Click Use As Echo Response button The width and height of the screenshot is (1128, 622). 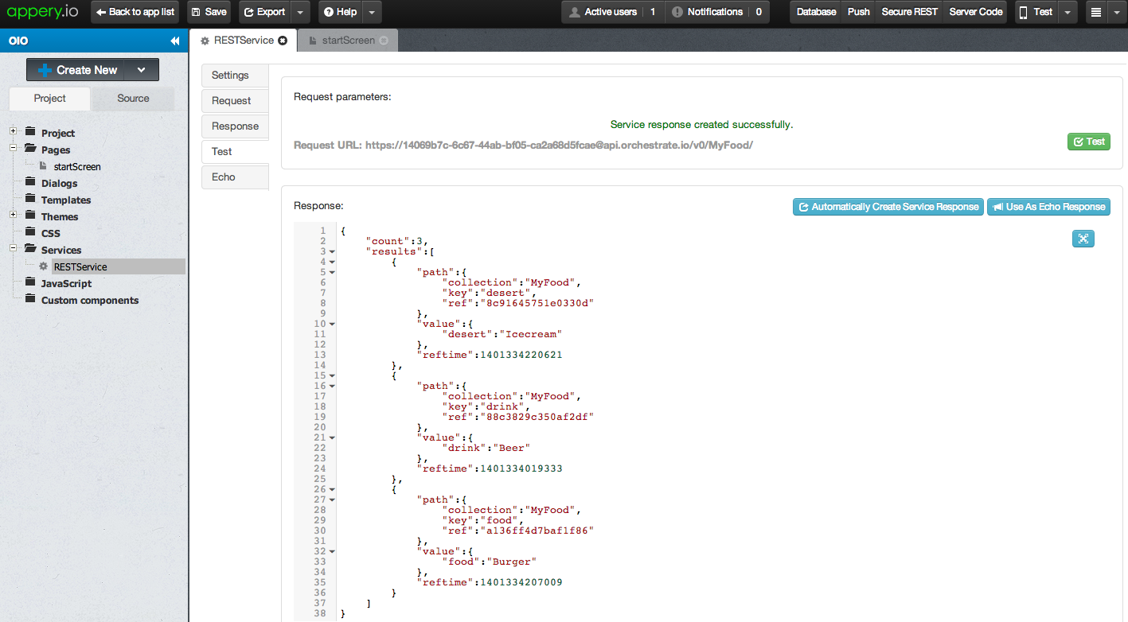tap(1048, 207)
